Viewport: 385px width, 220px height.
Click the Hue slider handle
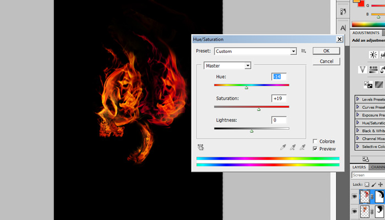tap(246, 87)
